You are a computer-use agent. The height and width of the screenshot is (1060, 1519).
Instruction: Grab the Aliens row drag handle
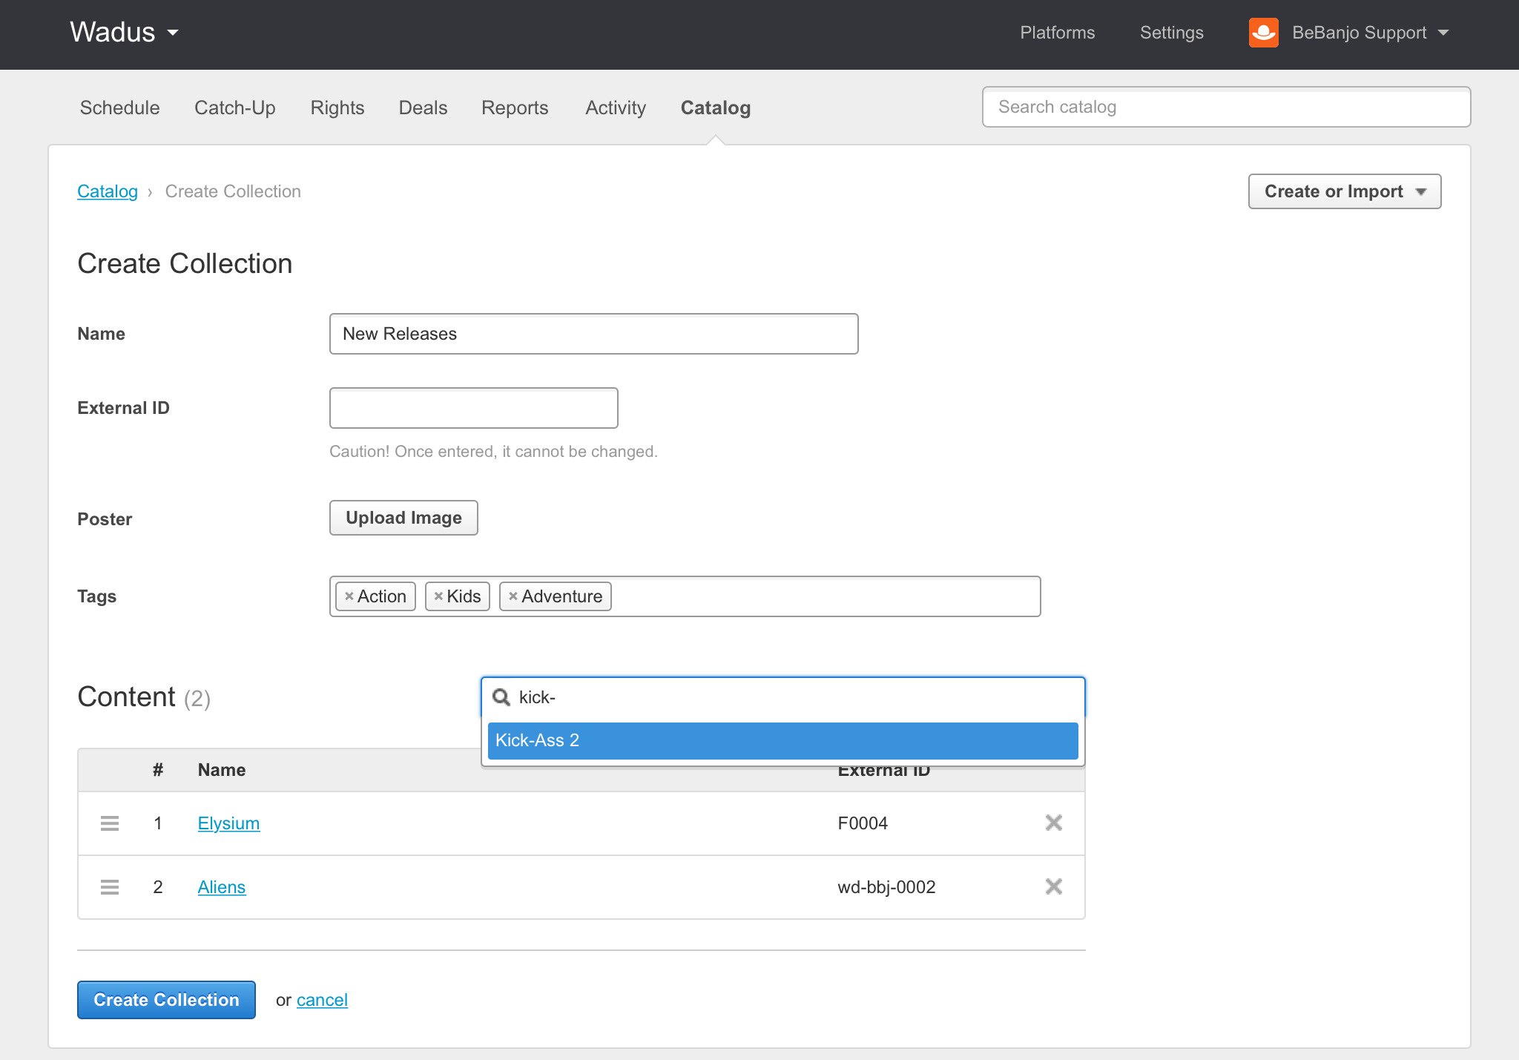110,887
